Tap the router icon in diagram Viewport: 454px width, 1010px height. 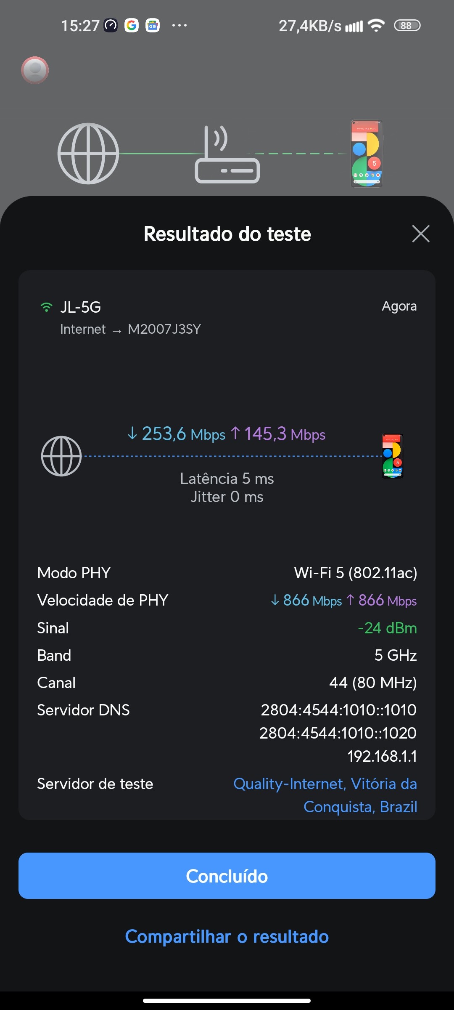(227, 155)
